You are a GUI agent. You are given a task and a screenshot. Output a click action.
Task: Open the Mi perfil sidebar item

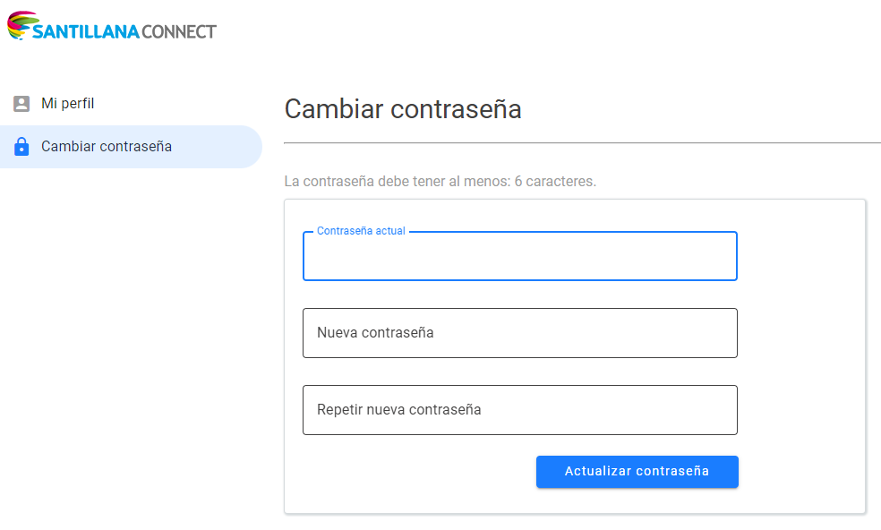coord(67,104)
